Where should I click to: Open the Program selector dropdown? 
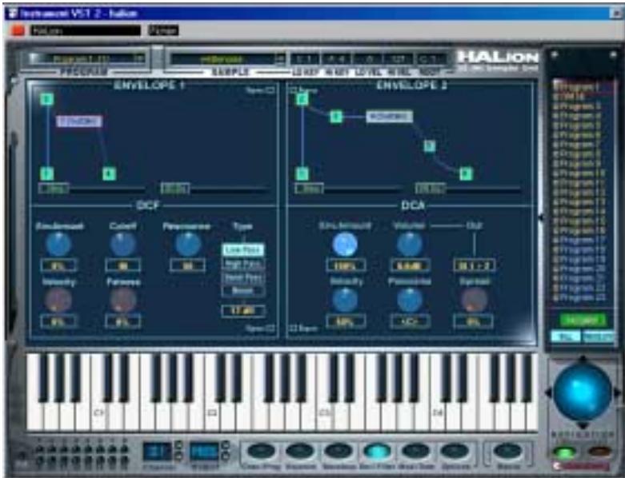click(138, 59)
